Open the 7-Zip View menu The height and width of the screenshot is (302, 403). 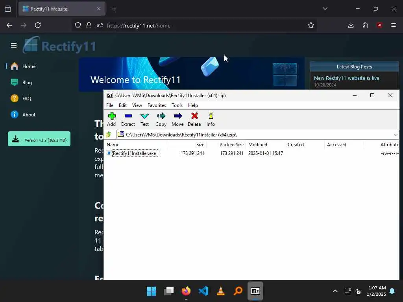tap(137, 105)
